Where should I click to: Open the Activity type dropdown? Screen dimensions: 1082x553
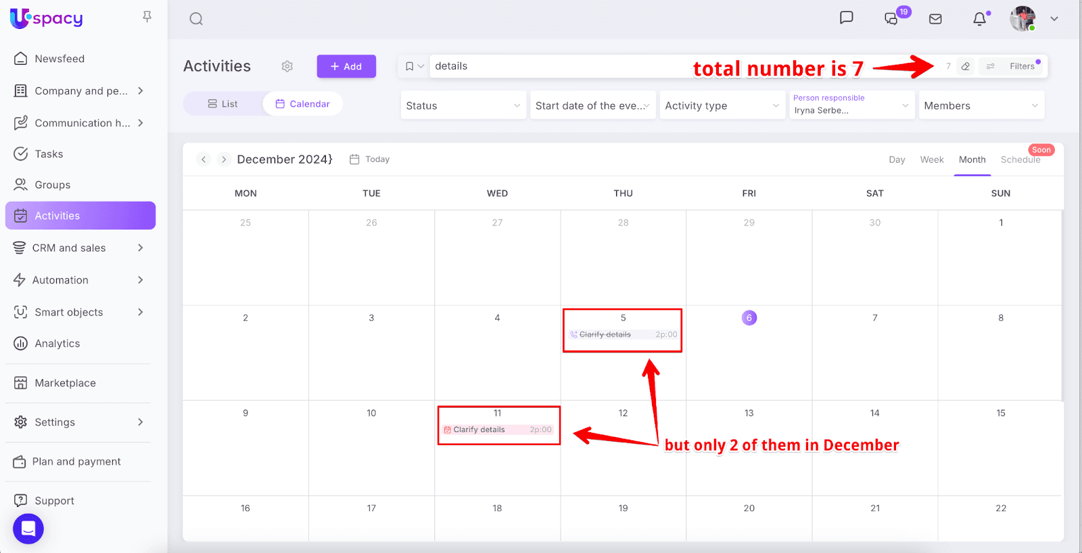coord(722,105)
